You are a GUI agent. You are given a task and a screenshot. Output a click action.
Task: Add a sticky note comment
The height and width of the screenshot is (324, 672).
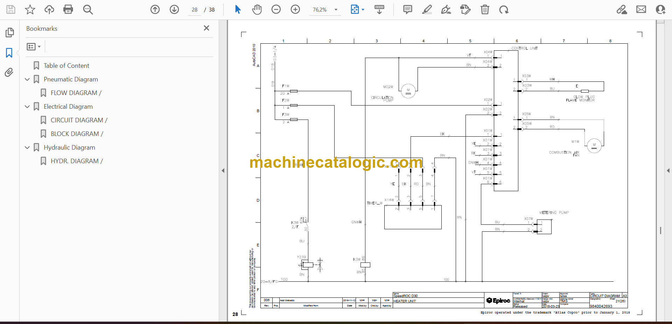[407, 9]
